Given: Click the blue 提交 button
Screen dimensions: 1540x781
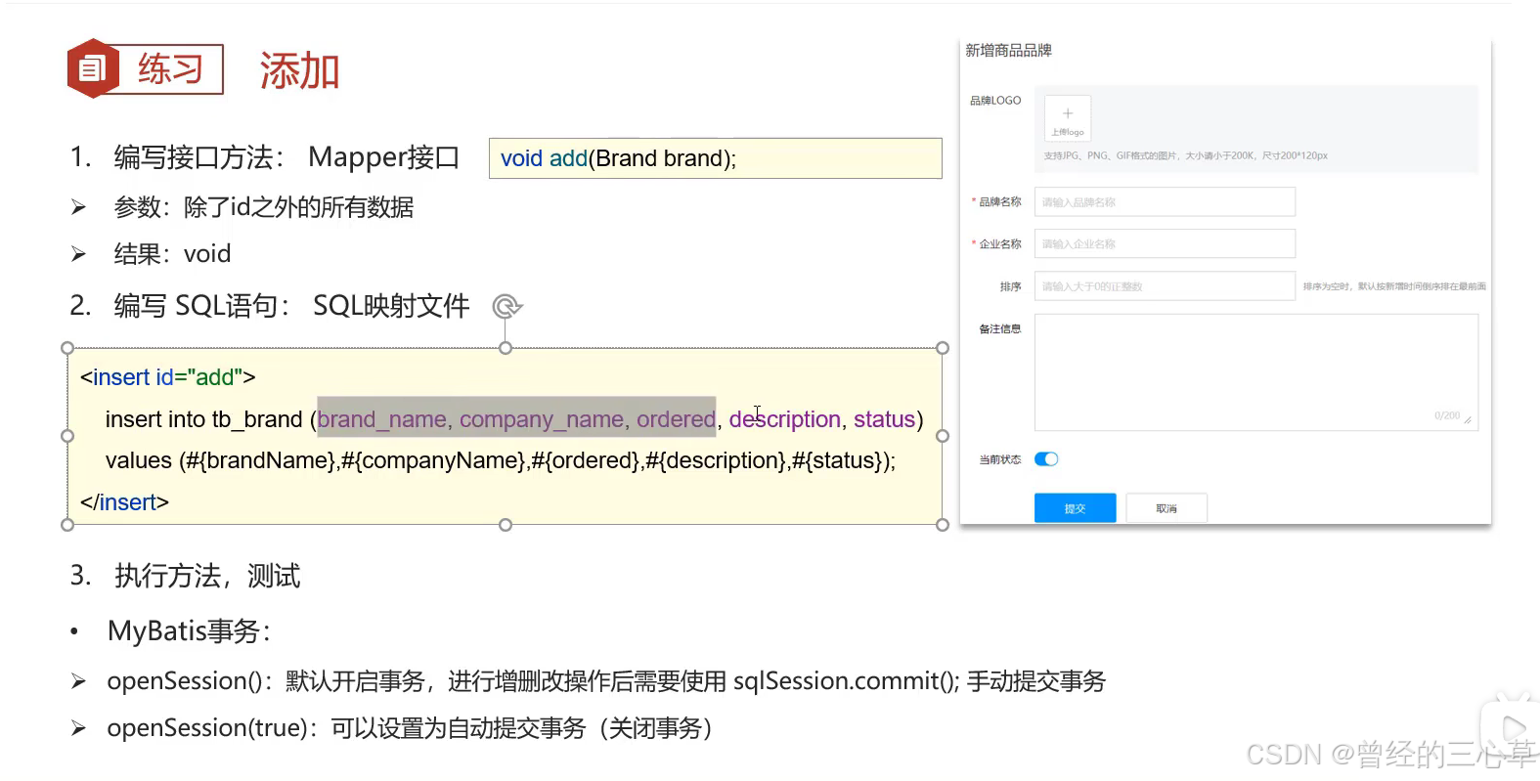Looking at the screenshot, I should 1075,508.
